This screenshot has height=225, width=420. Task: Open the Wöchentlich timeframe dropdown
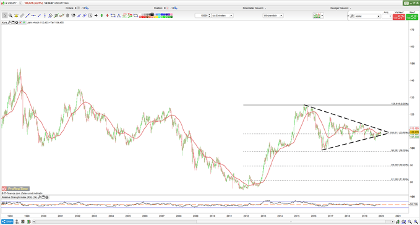(x=273, y=15)
